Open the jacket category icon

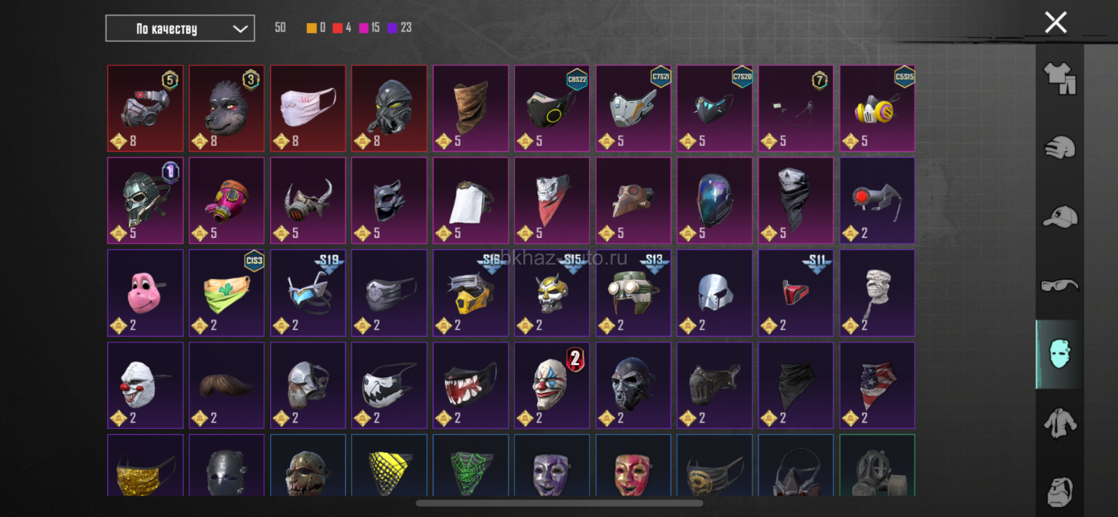1060,423
